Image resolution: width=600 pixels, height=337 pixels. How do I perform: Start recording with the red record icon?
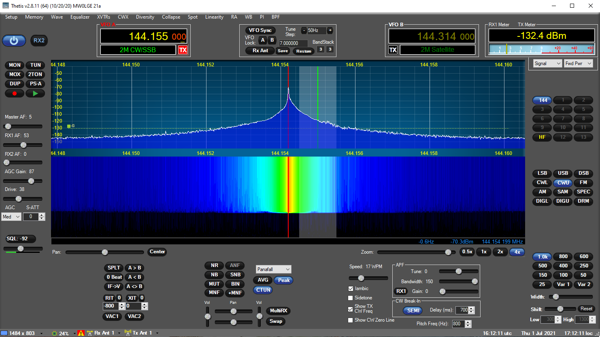pyautogui.click(x=15, y=93)
